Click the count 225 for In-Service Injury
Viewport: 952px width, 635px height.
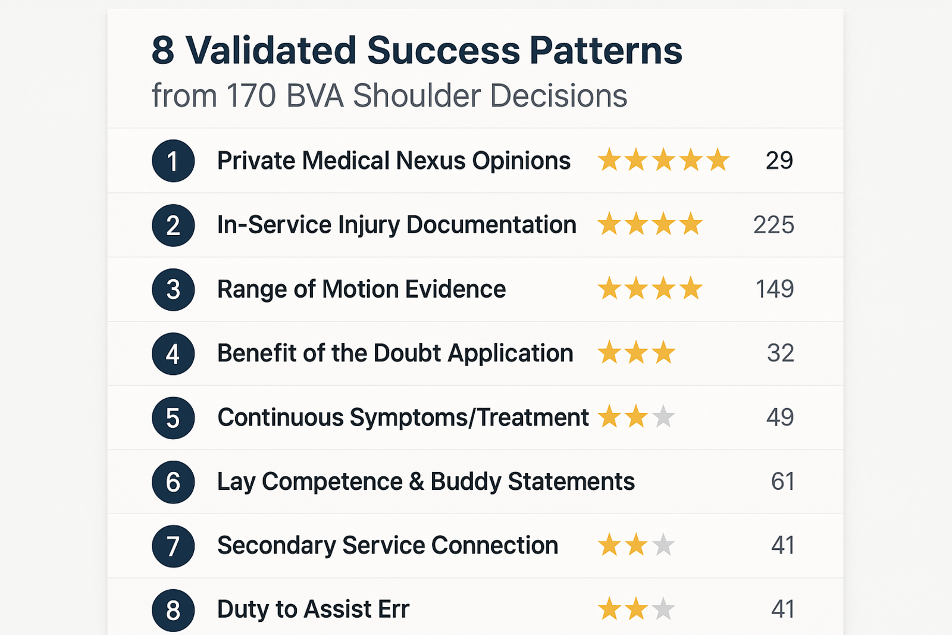pyautogui.click(x=773, y=225)
